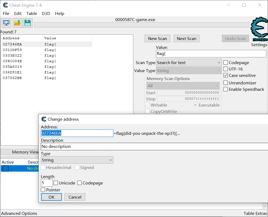
Task: Click the Change address dialog icon
Action: click(44, 119)
